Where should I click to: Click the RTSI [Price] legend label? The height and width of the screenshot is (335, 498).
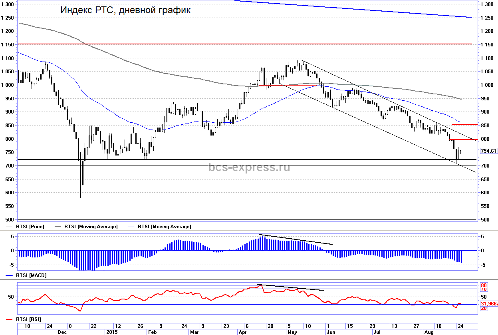30,227
